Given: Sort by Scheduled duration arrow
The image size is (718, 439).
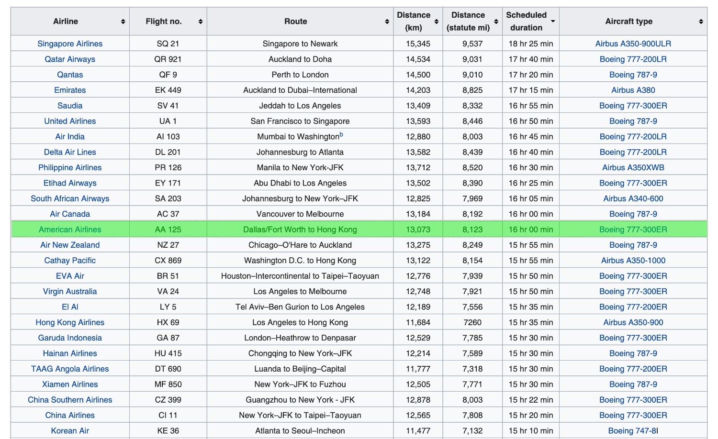Looking at the screenshot, I should click(553, 22).
